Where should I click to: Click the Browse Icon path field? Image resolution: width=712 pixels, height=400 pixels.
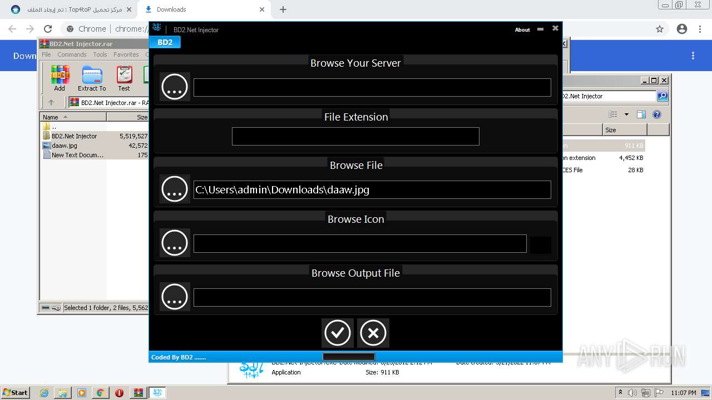click(360, 243)
